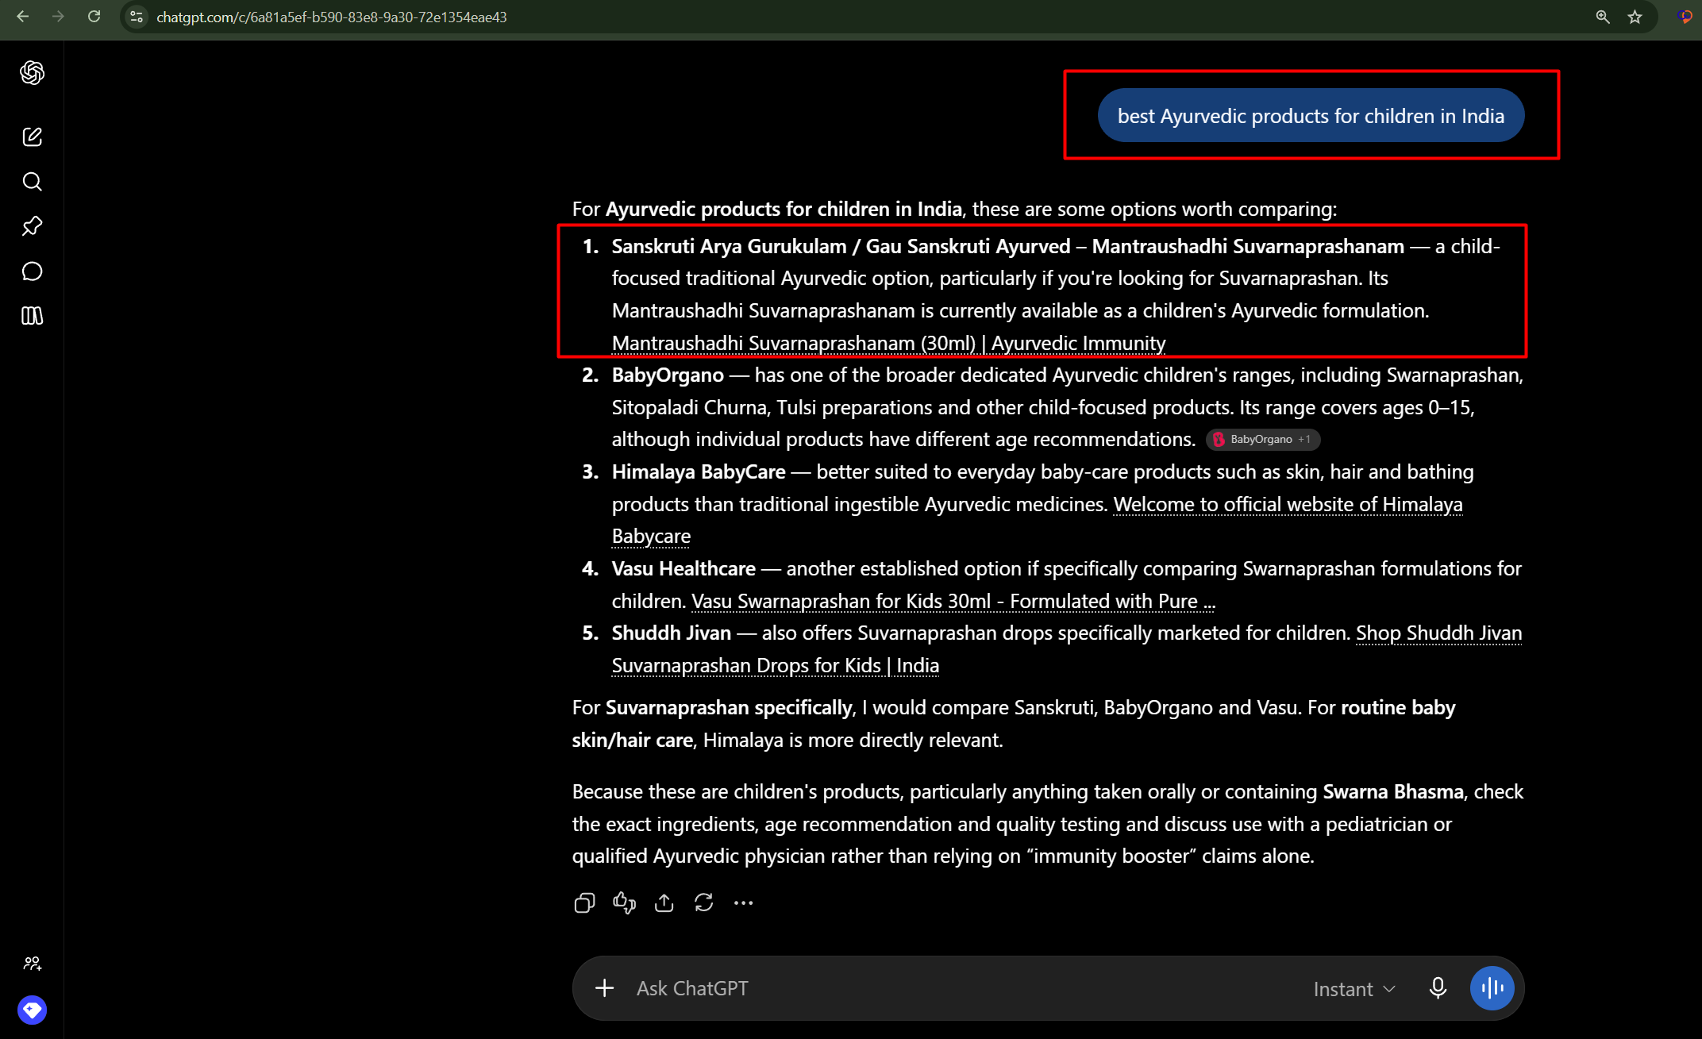The image size is (1702, 1039).
Task: Open the pinned items pin icon
Action: click(32, 226)
